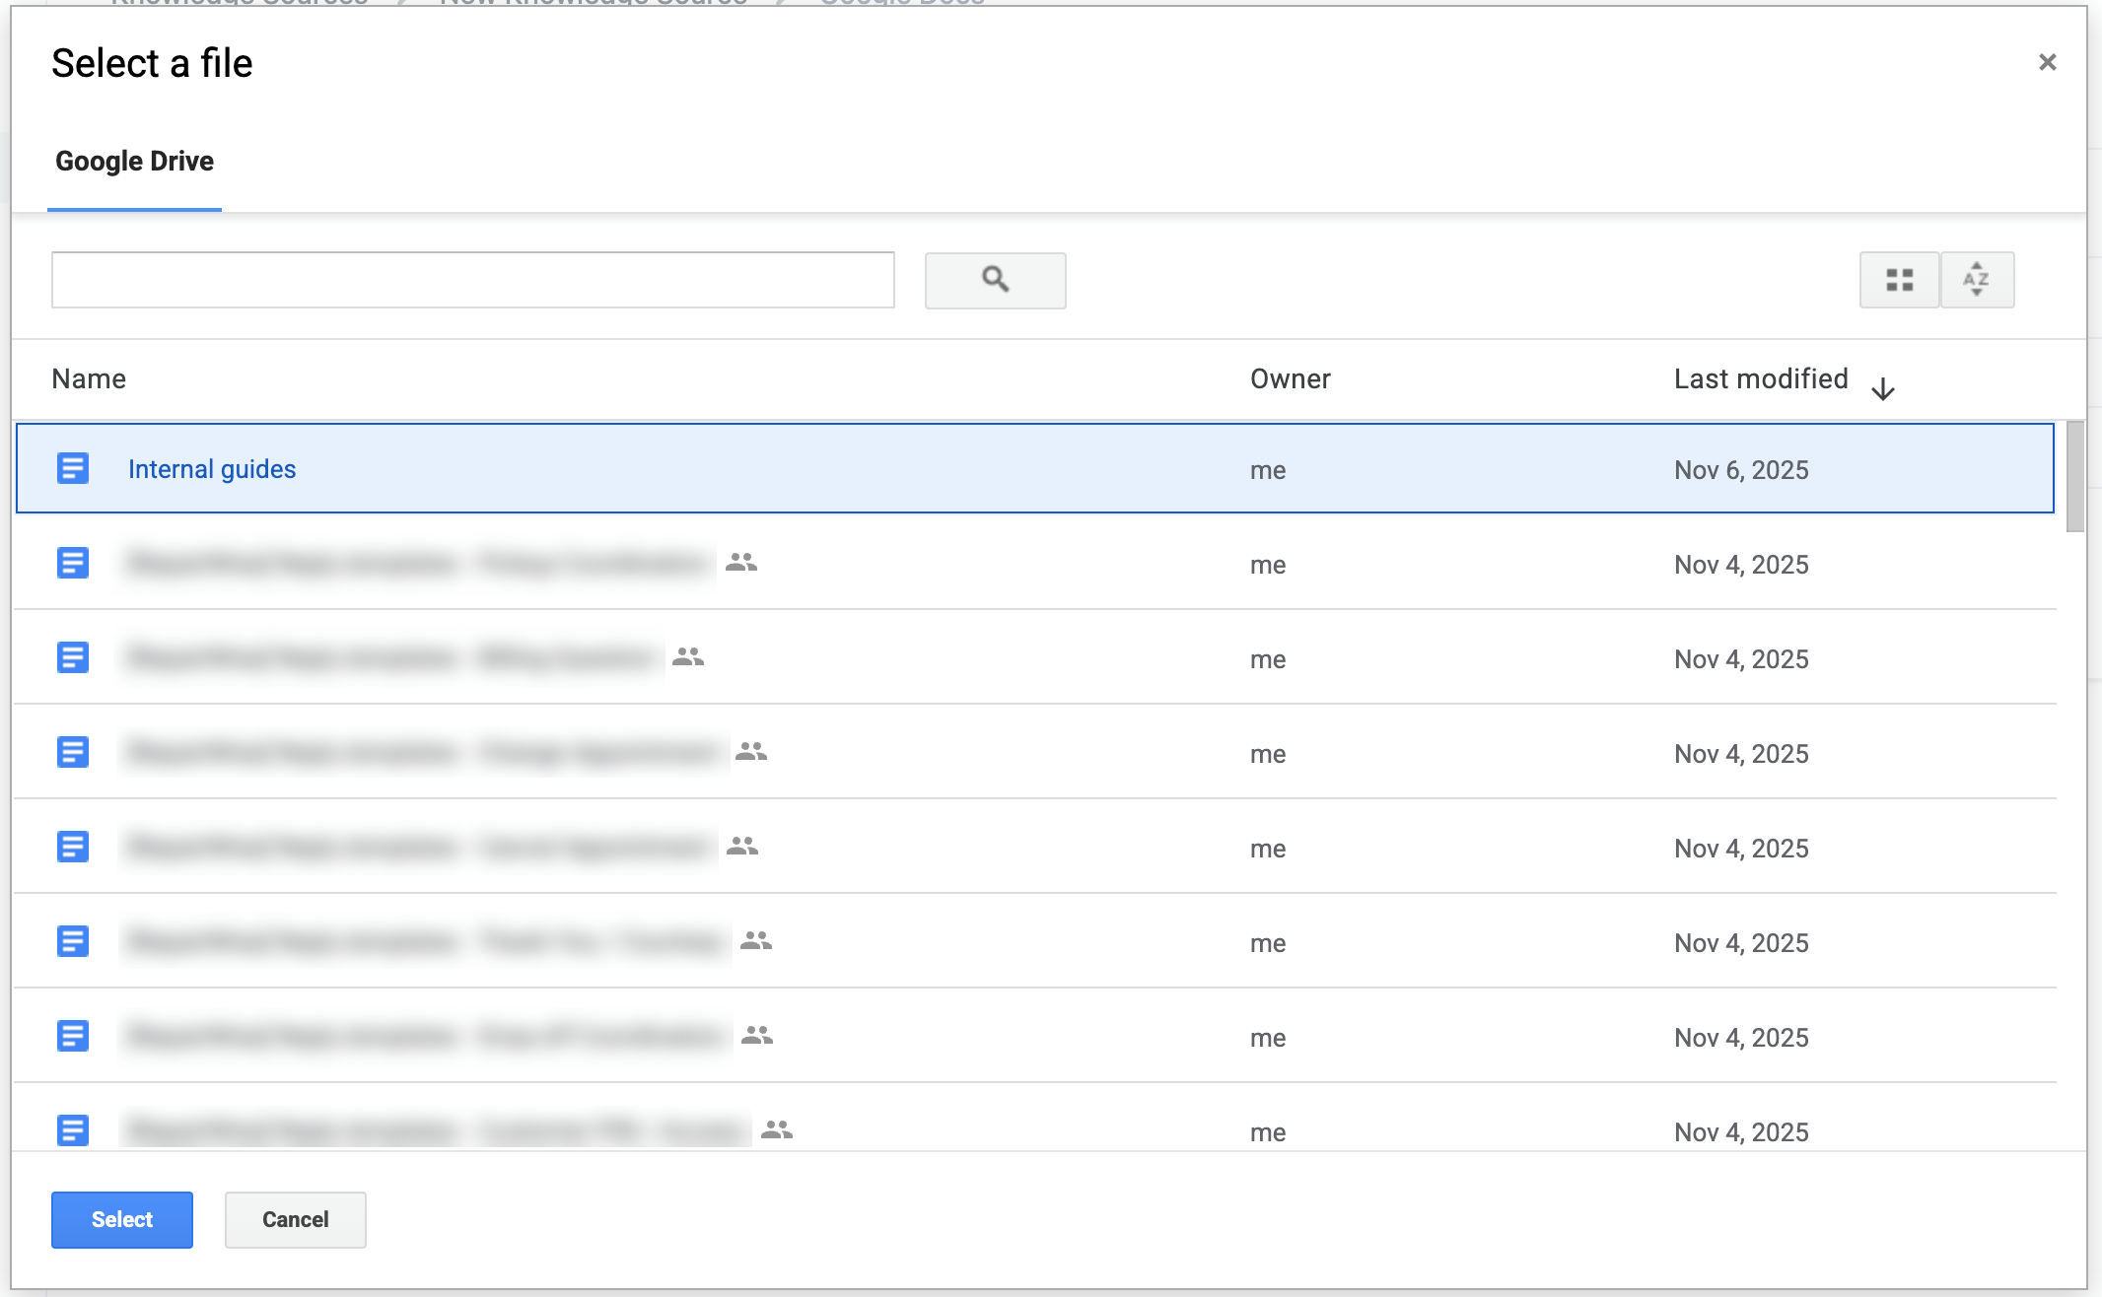
Task: Click the file list vertical scrollbar
Action: (x=2074, y=478)
